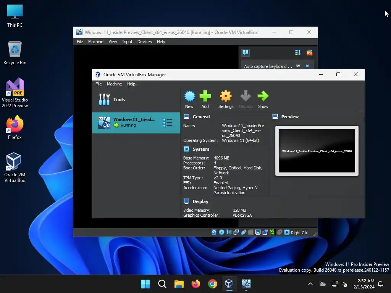Click the delete finished notifications icon
Image resolution: width=391 pixels, height=293 pixels.
pyautogui.click(x=309, y=53)
